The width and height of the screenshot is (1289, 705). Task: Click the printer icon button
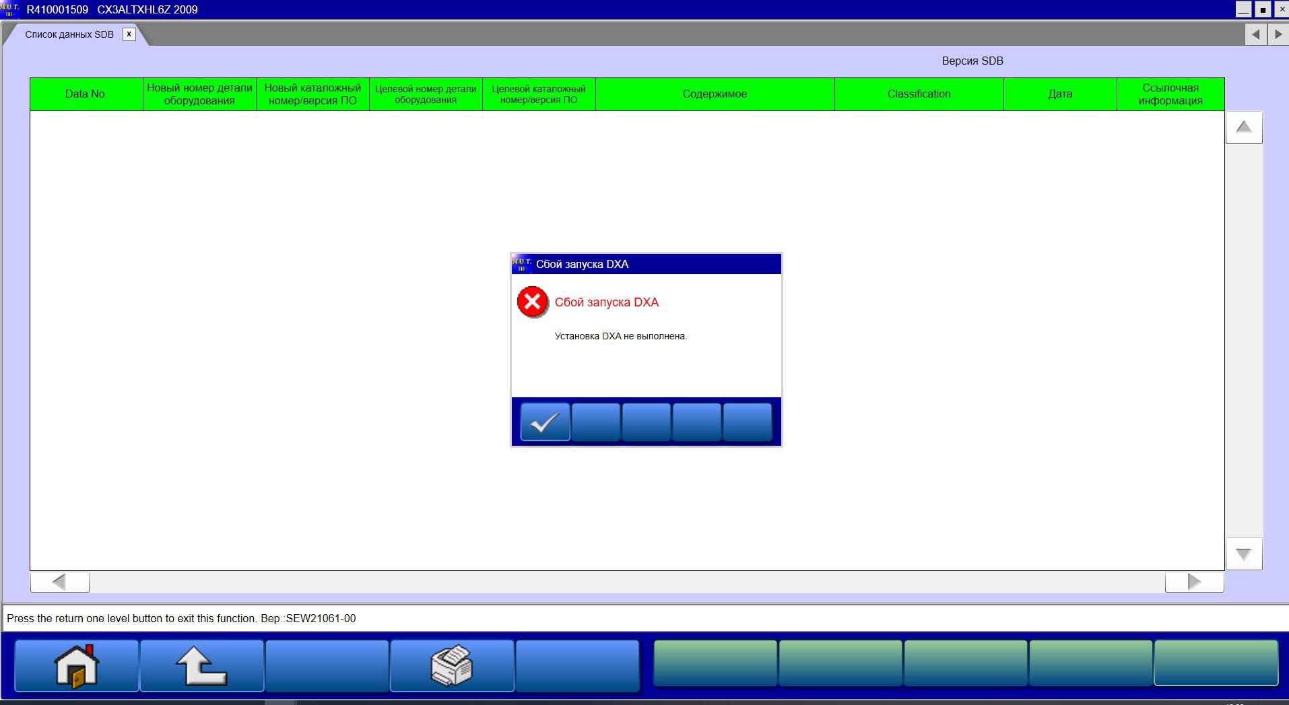pyautogui.click(x=452, y=666)
